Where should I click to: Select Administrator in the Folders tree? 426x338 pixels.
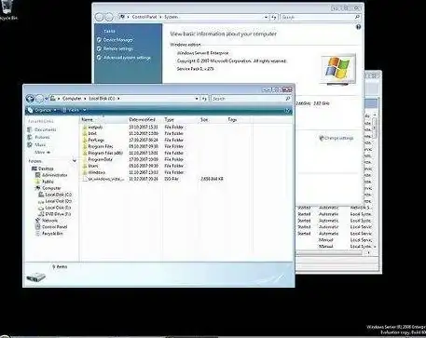(51, 175)
